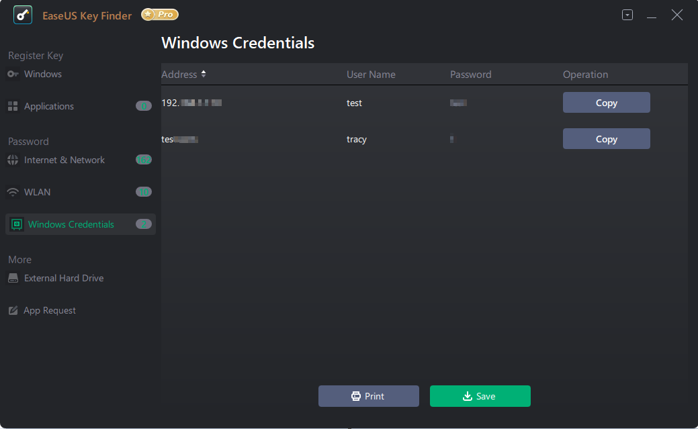698x429 pixels.
Task: Open Windows under Register Key
Action: coord(43,74)
